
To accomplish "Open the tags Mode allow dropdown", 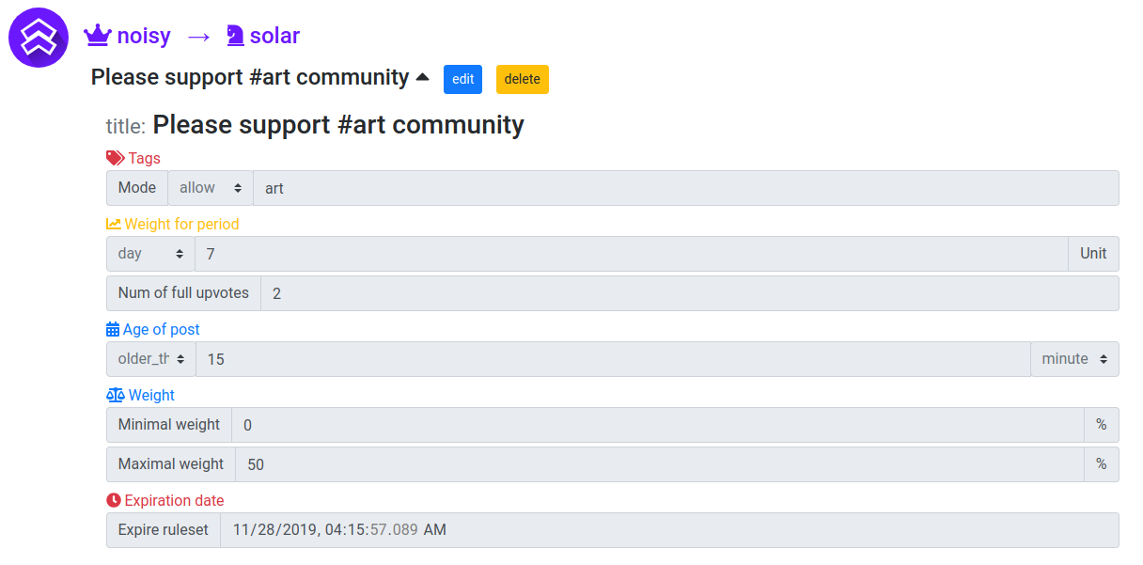I will 211,188.
